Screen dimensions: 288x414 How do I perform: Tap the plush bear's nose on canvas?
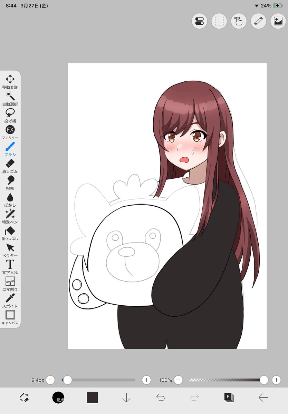126,252
